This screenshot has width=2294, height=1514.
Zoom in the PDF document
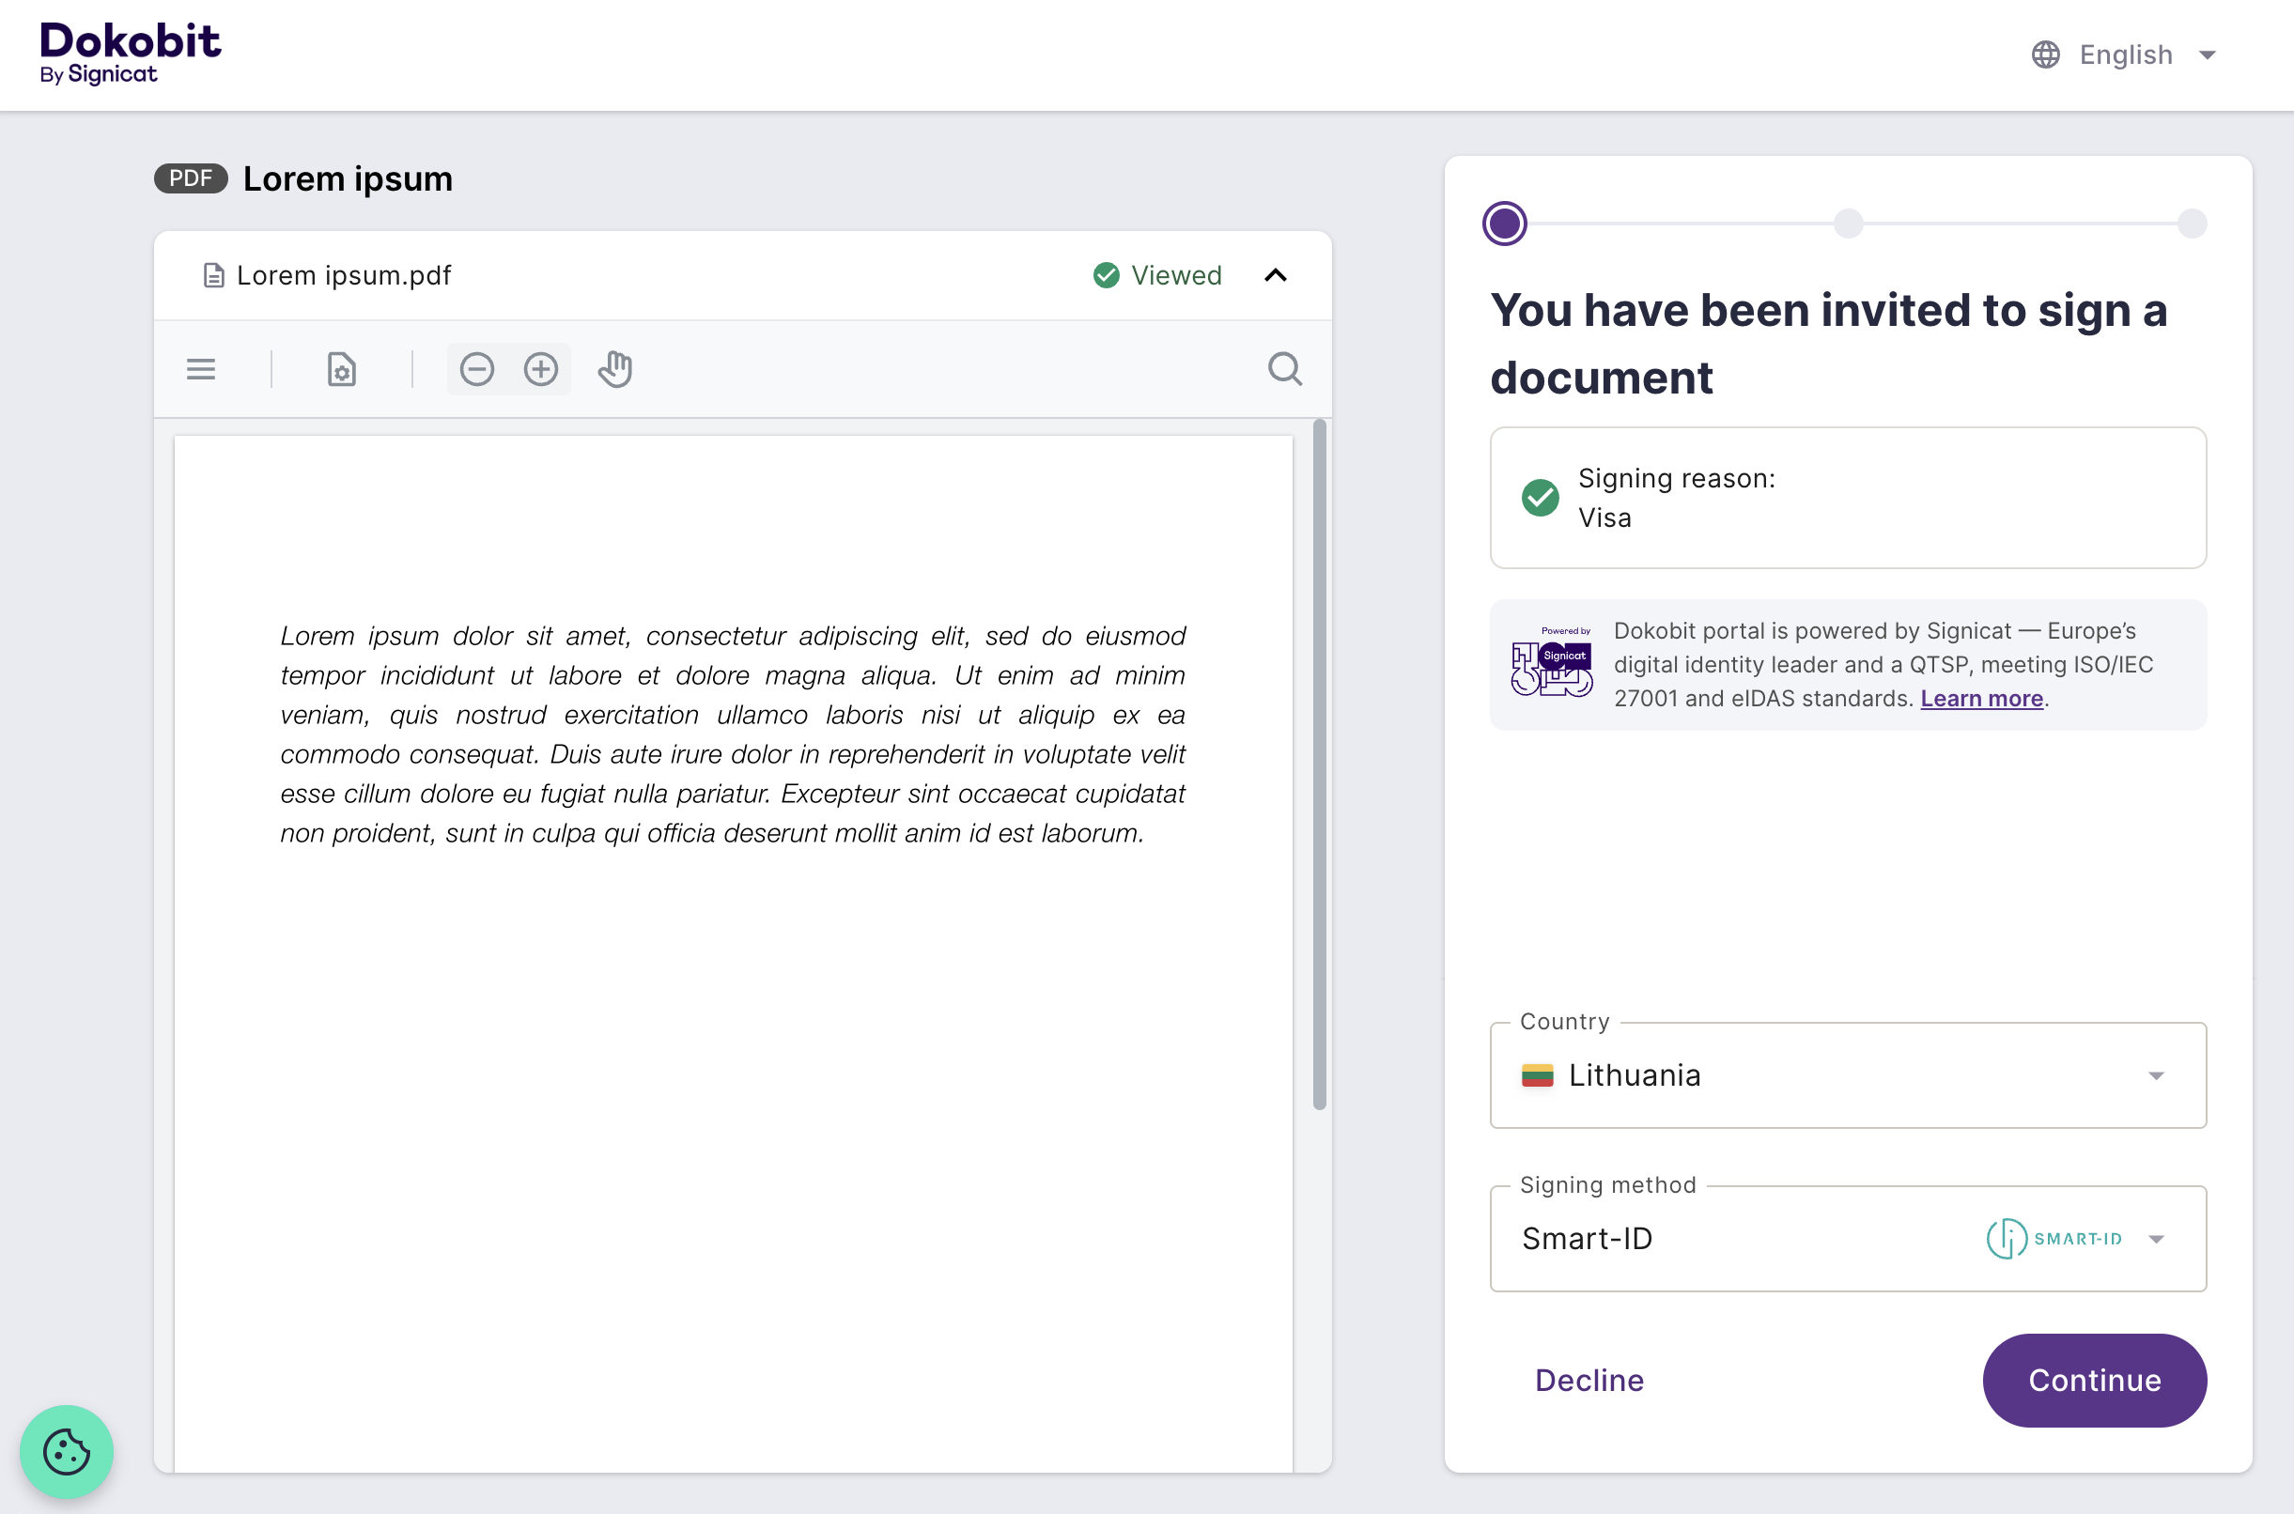click(541, 369)
